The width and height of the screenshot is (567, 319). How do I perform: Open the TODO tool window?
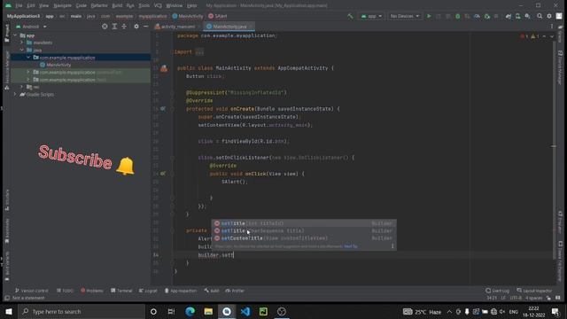coord(65,291)
